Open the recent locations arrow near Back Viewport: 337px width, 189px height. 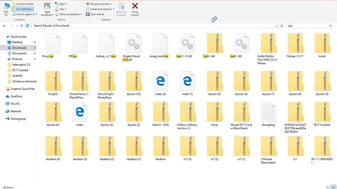coord(16,26)
